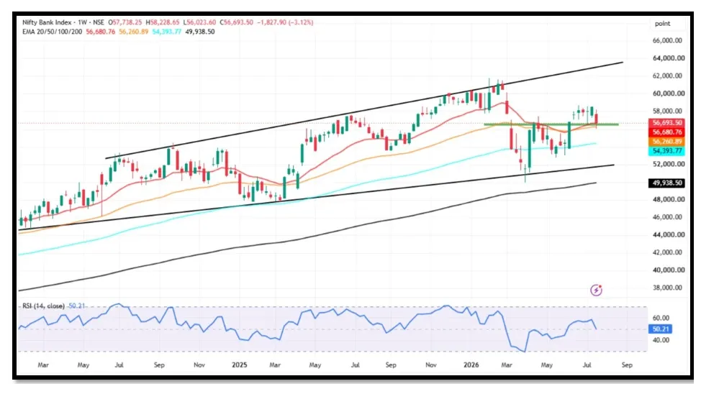The width and height of the screenshot is (701, 394).
Task: Click the 'point' label above price scale
Action: (x=662, y=24)
